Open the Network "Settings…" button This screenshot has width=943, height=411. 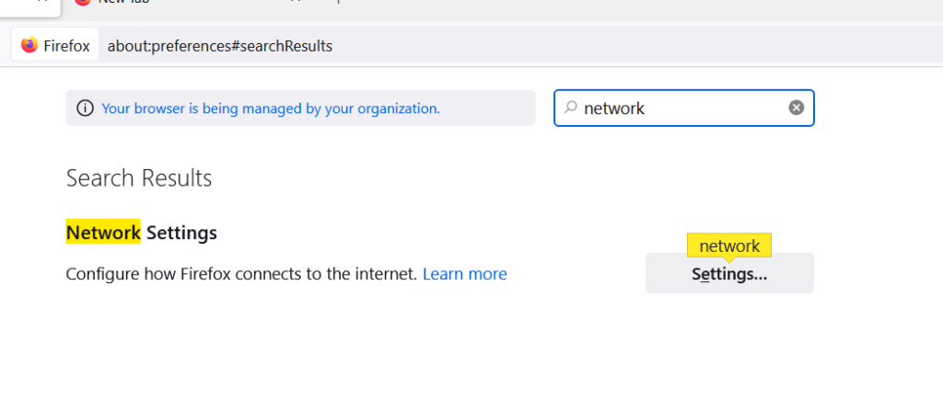729,273
